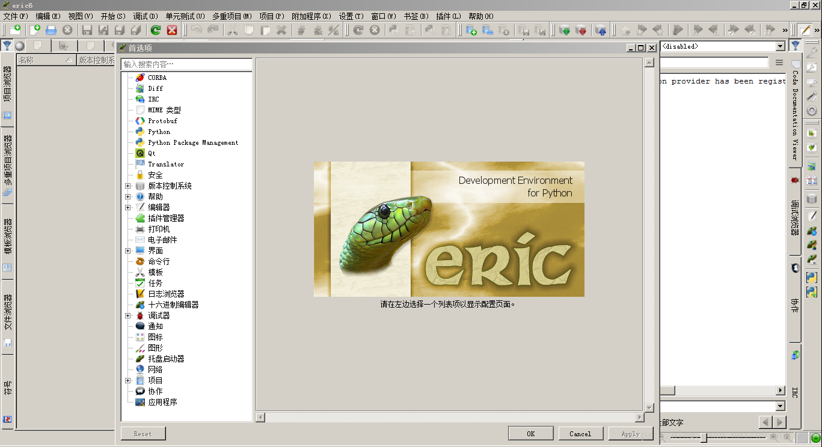Click the blue up-arrow toolbar icon

600,29
